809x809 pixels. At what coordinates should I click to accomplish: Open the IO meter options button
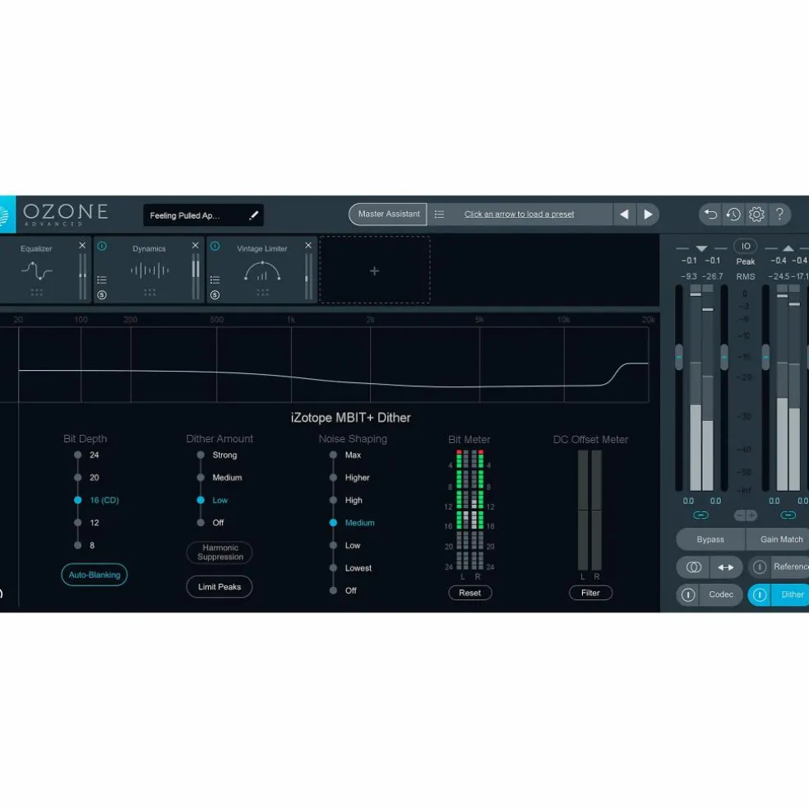pyautogui.click(x=746, y=246)
